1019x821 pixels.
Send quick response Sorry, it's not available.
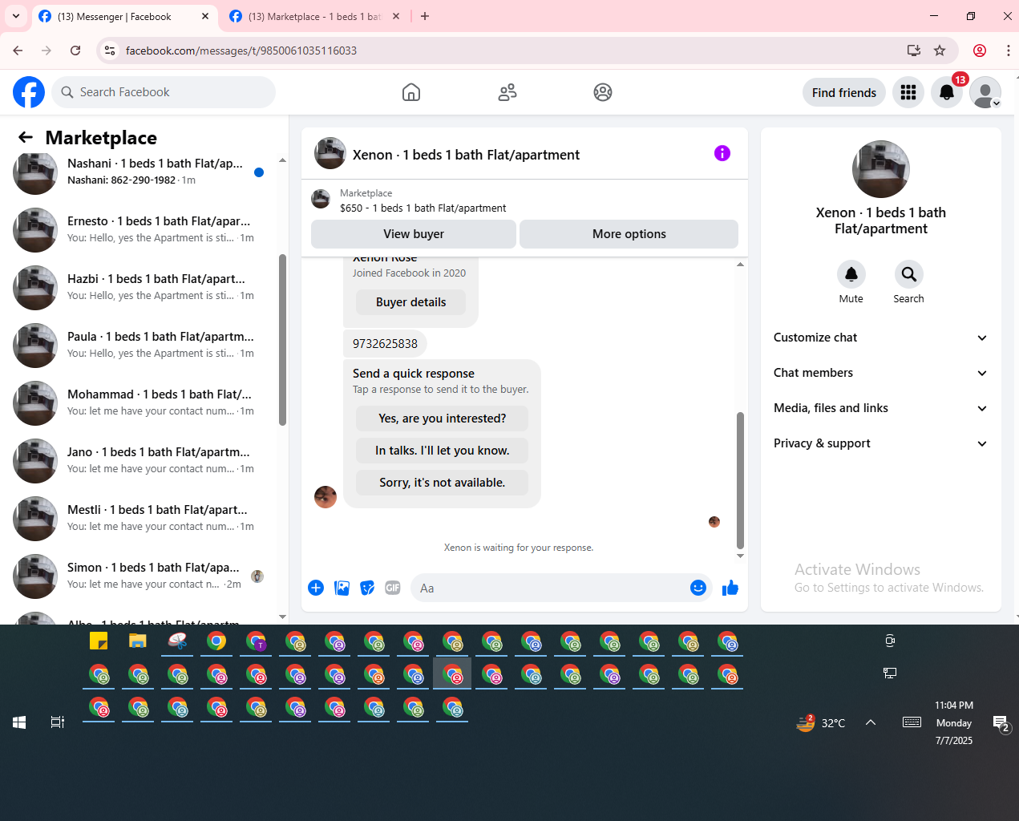pos(443,483)
